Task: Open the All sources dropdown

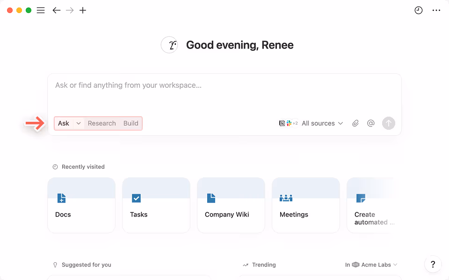Action: [322, 123]
